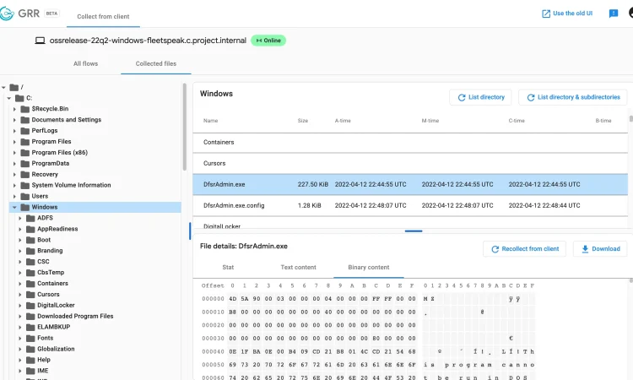The height and width of the screenshot is (380, 633).
Task: Click the open-in-new icon beside Use the old UI
Action: coord(546,14)
